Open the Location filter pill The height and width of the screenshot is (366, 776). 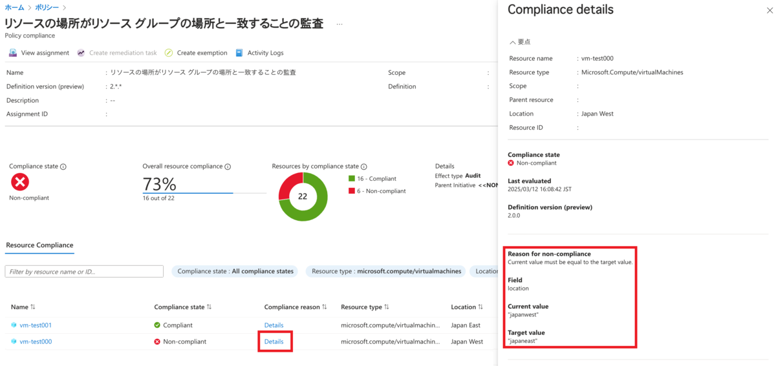click(x=484, y=272)
